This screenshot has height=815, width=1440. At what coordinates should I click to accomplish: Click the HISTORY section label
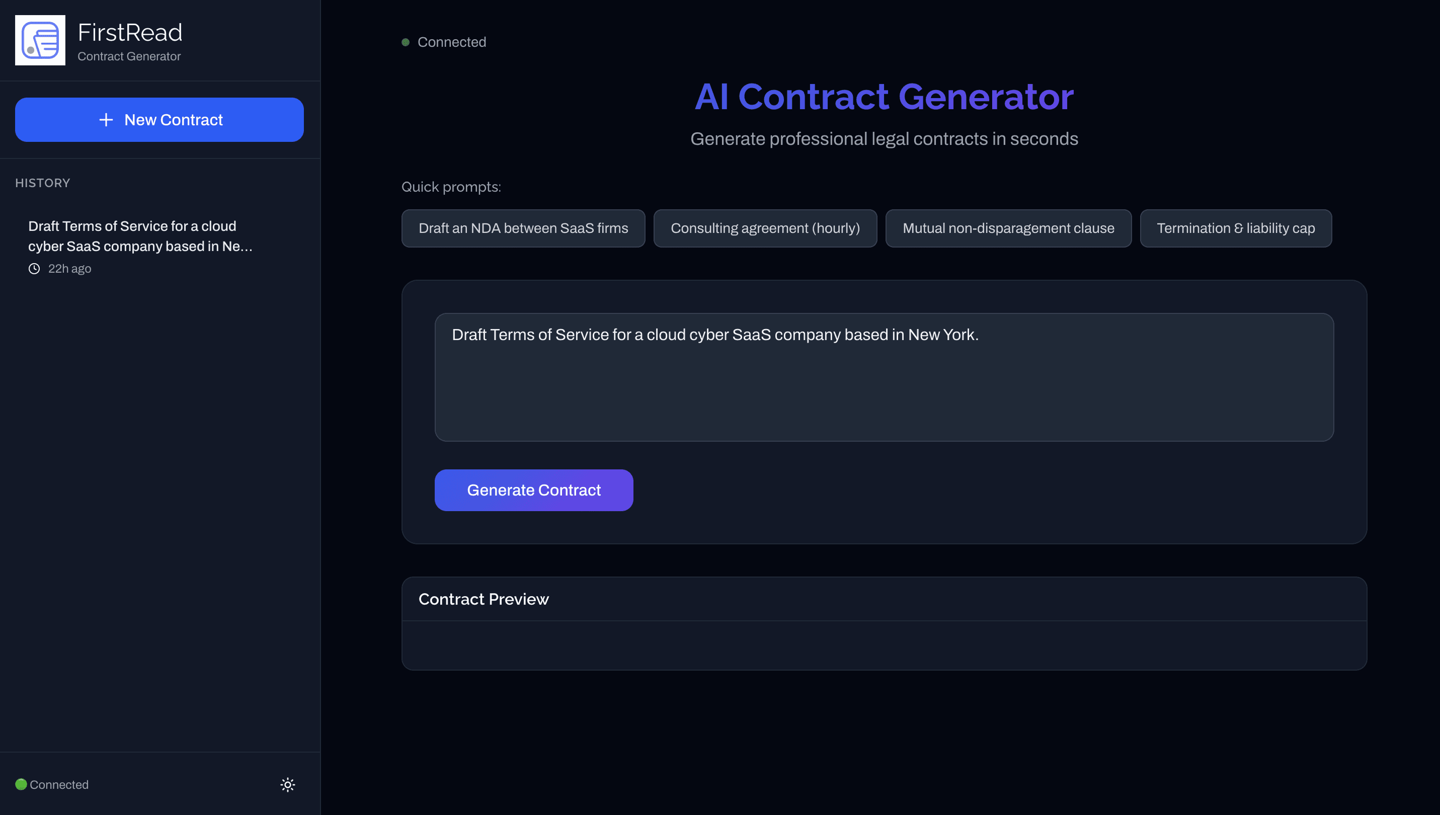click(x=43, y=183)
